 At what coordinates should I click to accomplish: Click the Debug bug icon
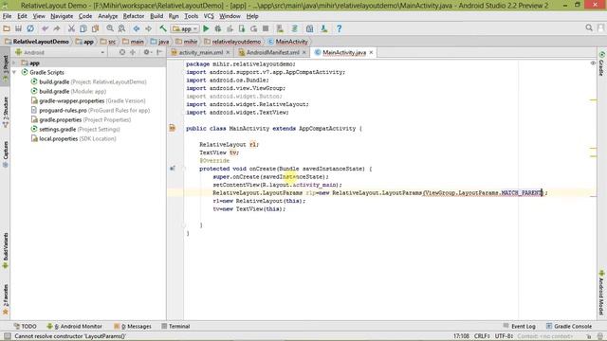[x=218, y=28]
